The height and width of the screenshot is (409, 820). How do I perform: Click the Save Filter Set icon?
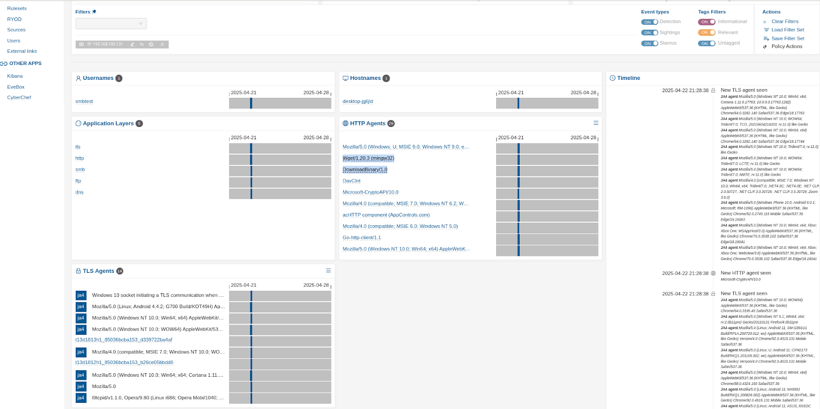point(766,39)
